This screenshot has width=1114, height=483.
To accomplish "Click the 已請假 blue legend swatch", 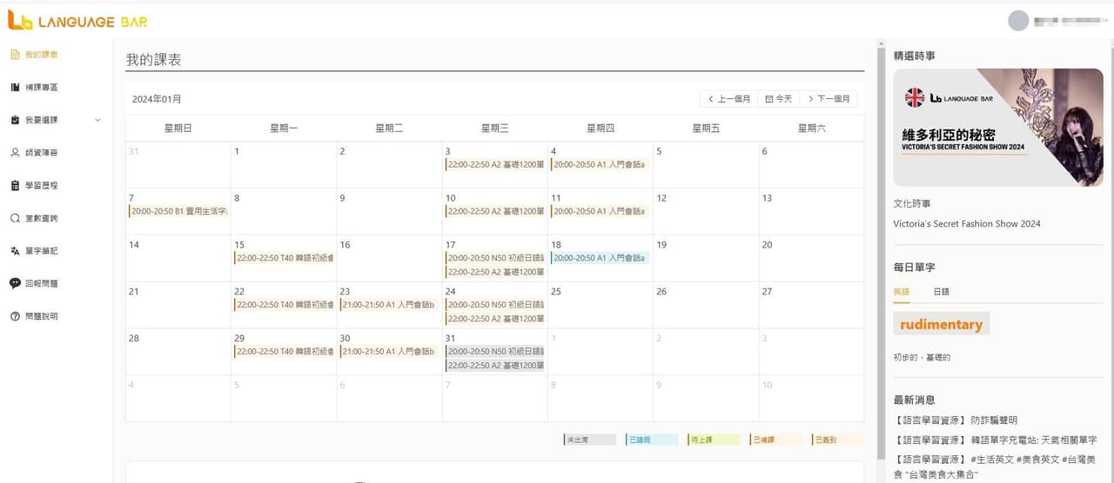I will (651, 440).
